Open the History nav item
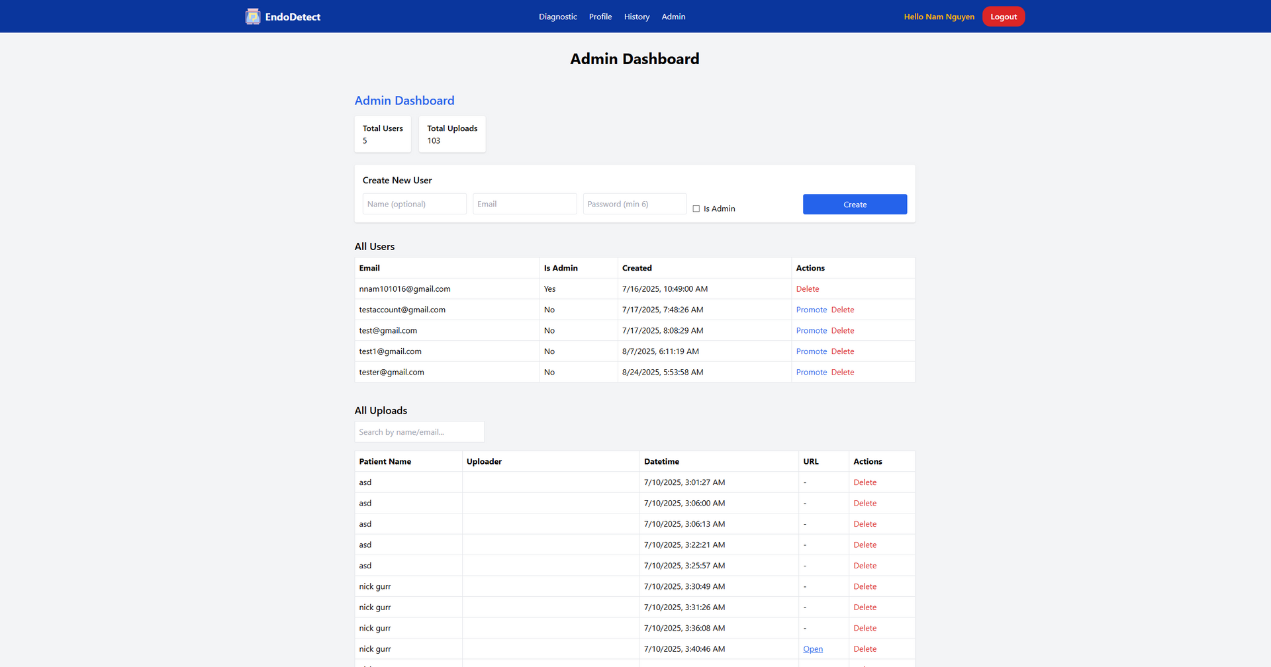Viewport: 1271px width, 667px height. click(636, 17)
